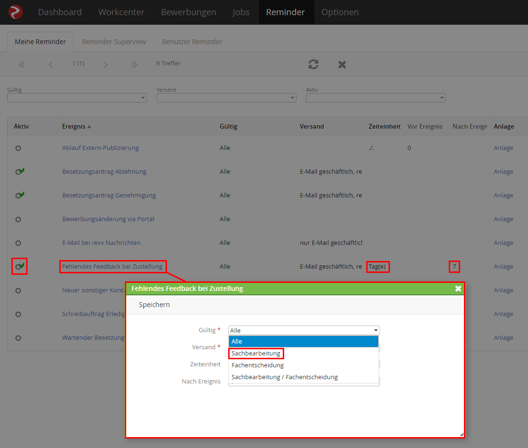Click the 9 Treffer result count
The width and height of the screenshot is (528, 448).
click(x=168, y=63)
